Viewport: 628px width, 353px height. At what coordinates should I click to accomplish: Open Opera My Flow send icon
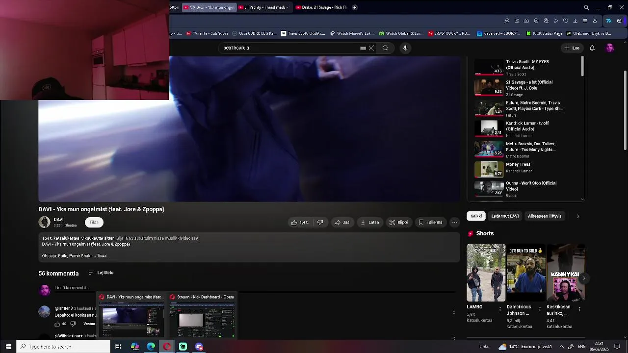click(x=556, y=21)
